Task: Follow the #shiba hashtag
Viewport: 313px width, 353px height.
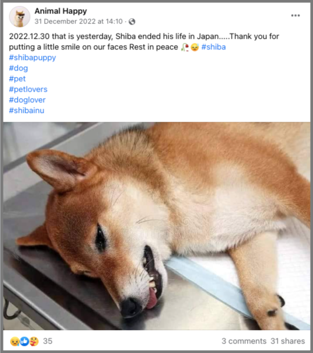Action: pos(213,47)
